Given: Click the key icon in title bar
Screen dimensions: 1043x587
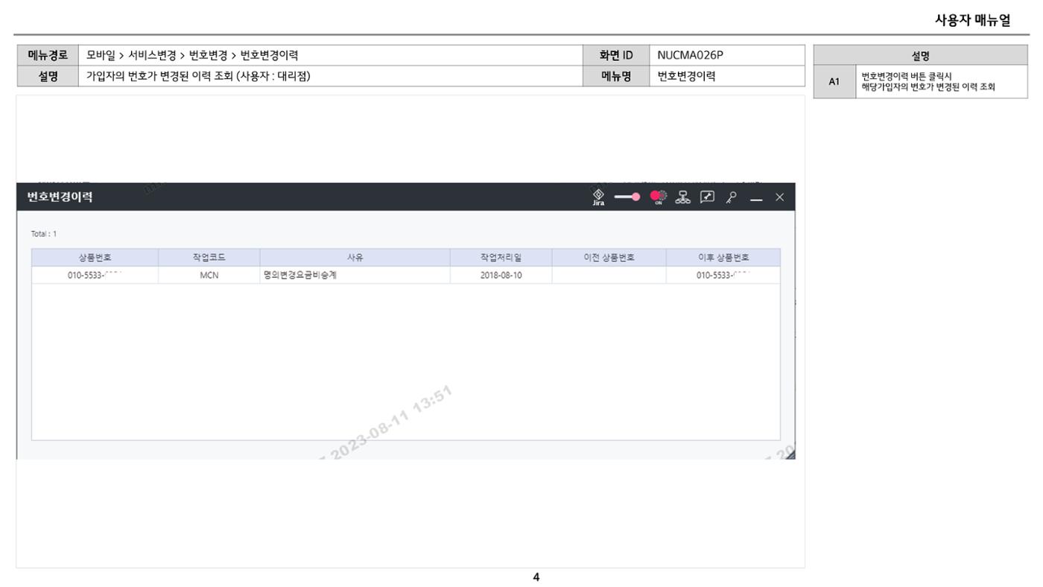Looking at the screenshot, I should [732, 197].
